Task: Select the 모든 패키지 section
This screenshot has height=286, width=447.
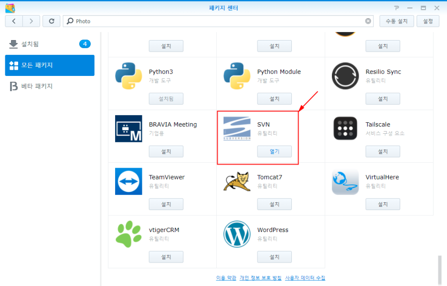Action: tap(50, 65)
